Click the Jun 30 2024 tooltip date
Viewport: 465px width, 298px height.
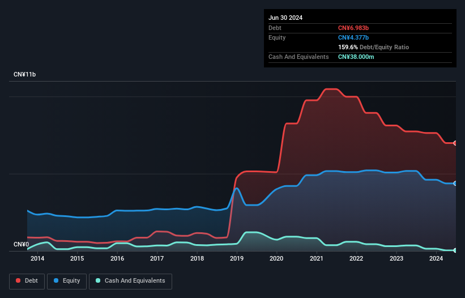click(x=285, y=18)
